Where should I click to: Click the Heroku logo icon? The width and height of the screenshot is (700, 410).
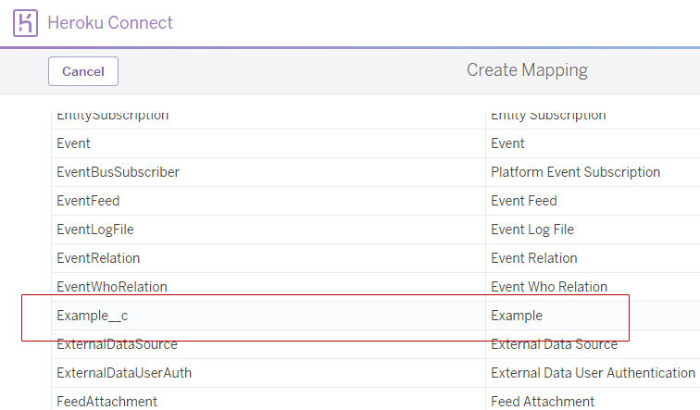(x=25, y=23)
